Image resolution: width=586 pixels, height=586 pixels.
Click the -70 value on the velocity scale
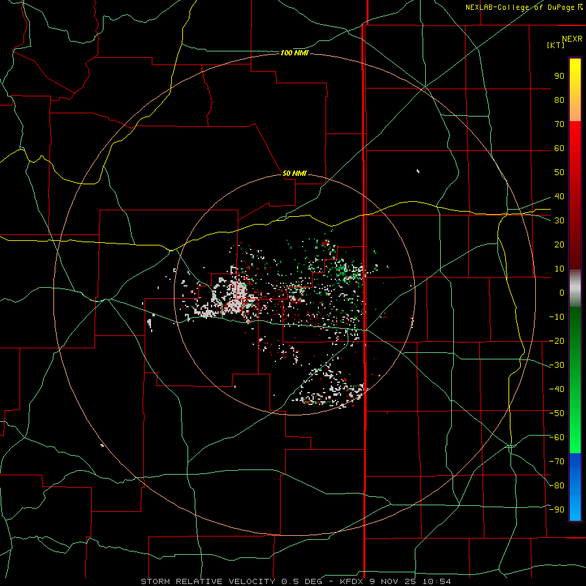coord(557,462)
